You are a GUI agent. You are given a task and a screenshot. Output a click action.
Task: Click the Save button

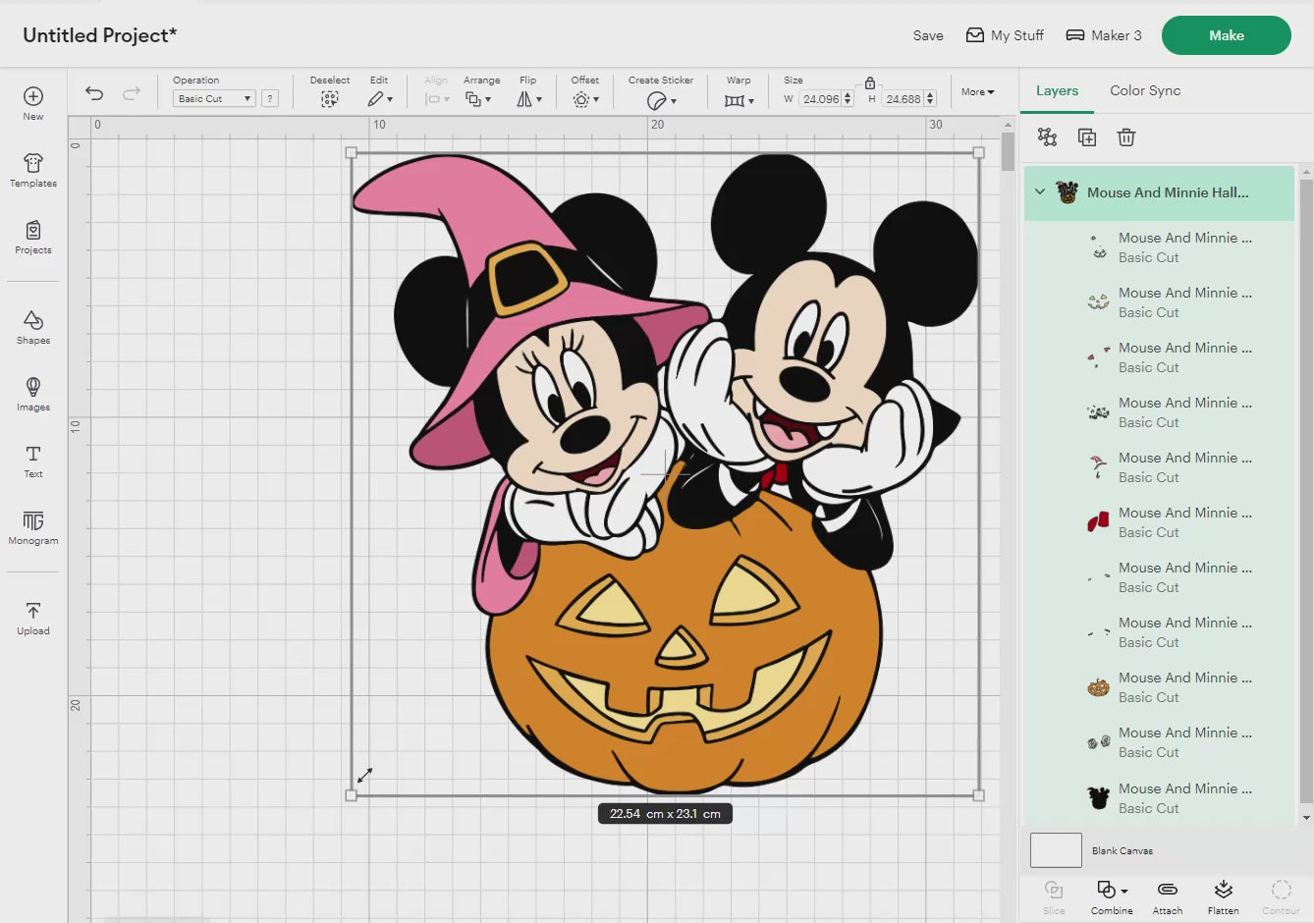[x=928, y=35]
